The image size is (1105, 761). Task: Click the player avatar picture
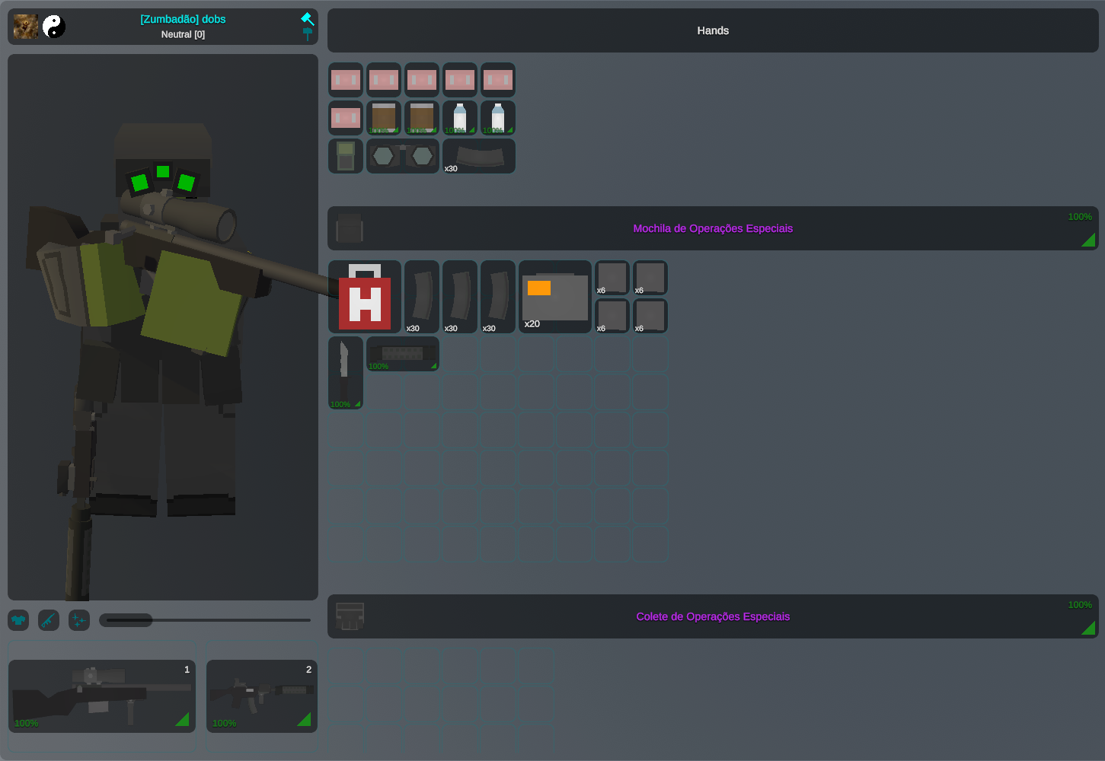coord(26,27)
